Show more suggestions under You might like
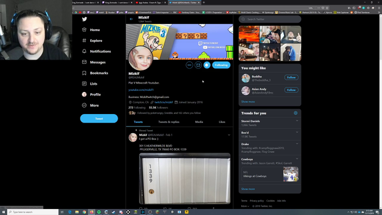382x215 pixels. [248, 102]
